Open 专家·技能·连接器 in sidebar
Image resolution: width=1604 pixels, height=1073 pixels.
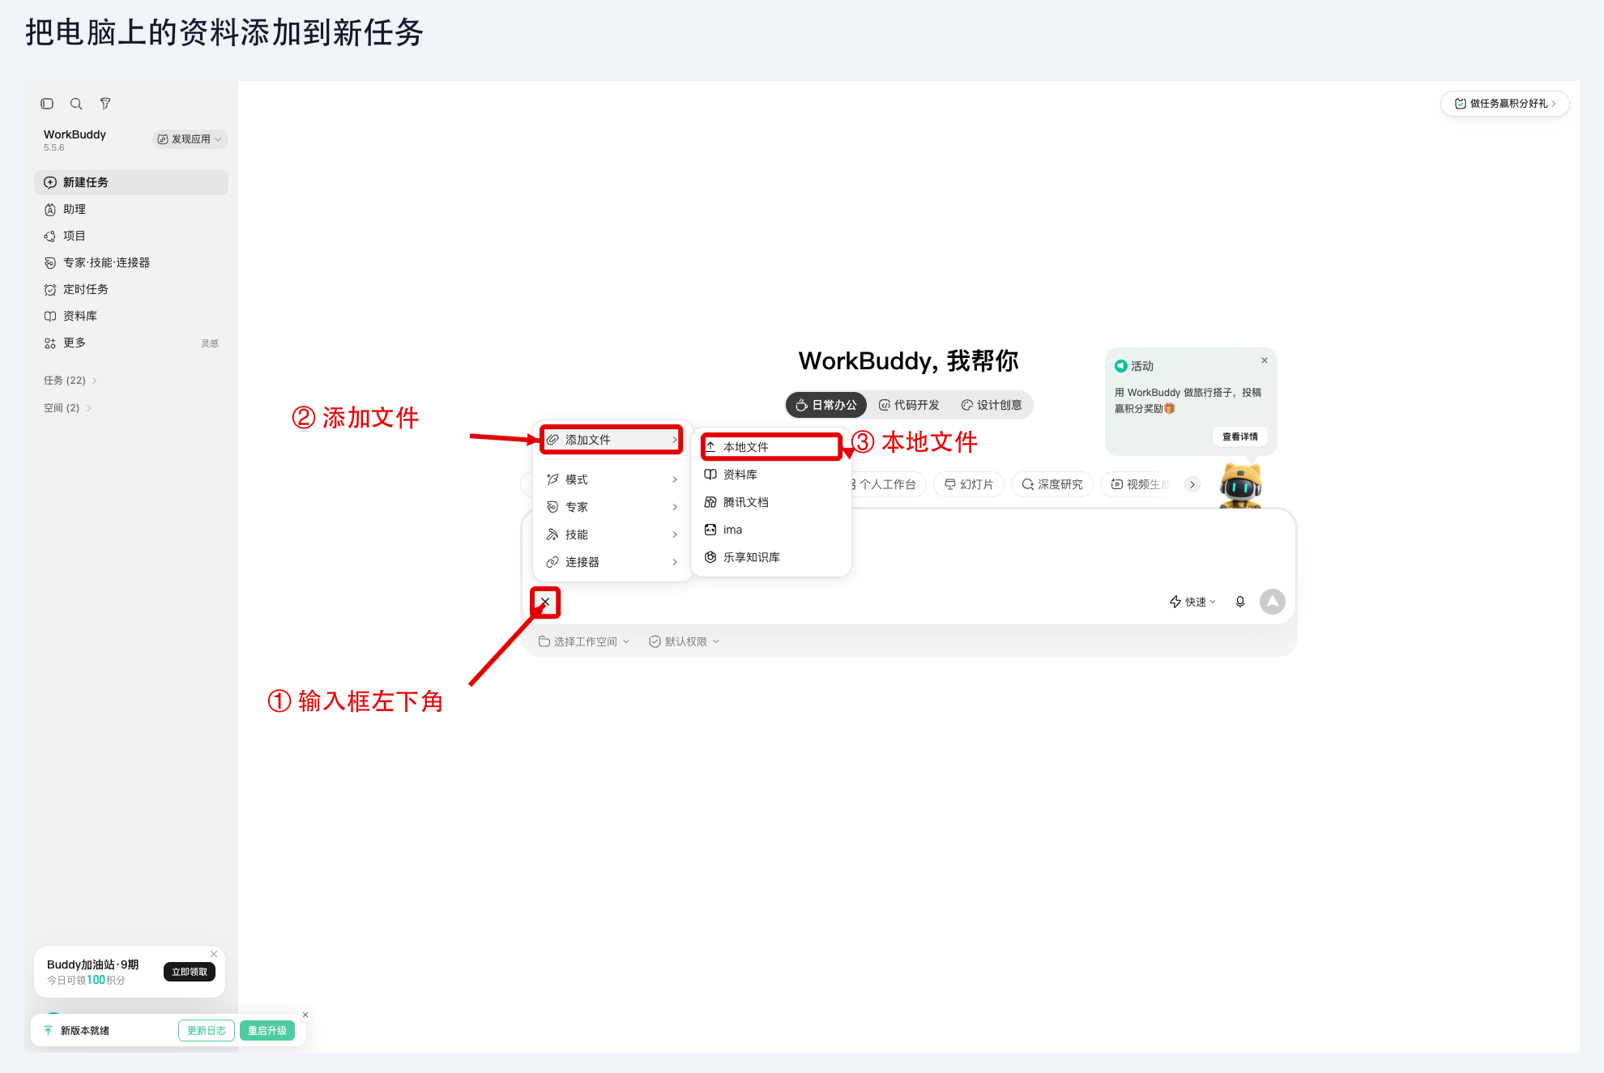[131, 262]
